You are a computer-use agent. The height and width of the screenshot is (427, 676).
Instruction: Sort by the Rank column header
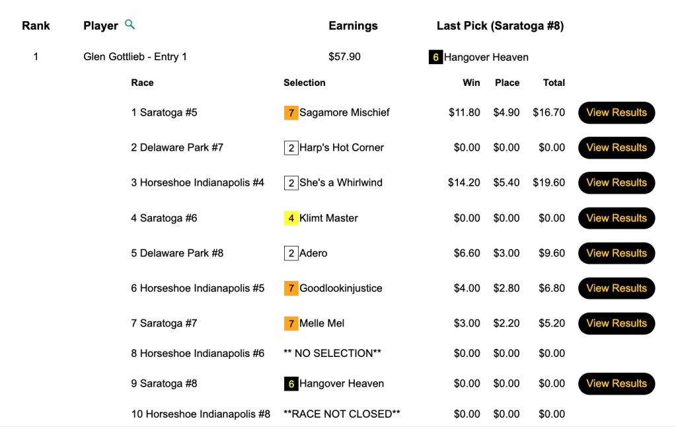(x=36, y=26)
